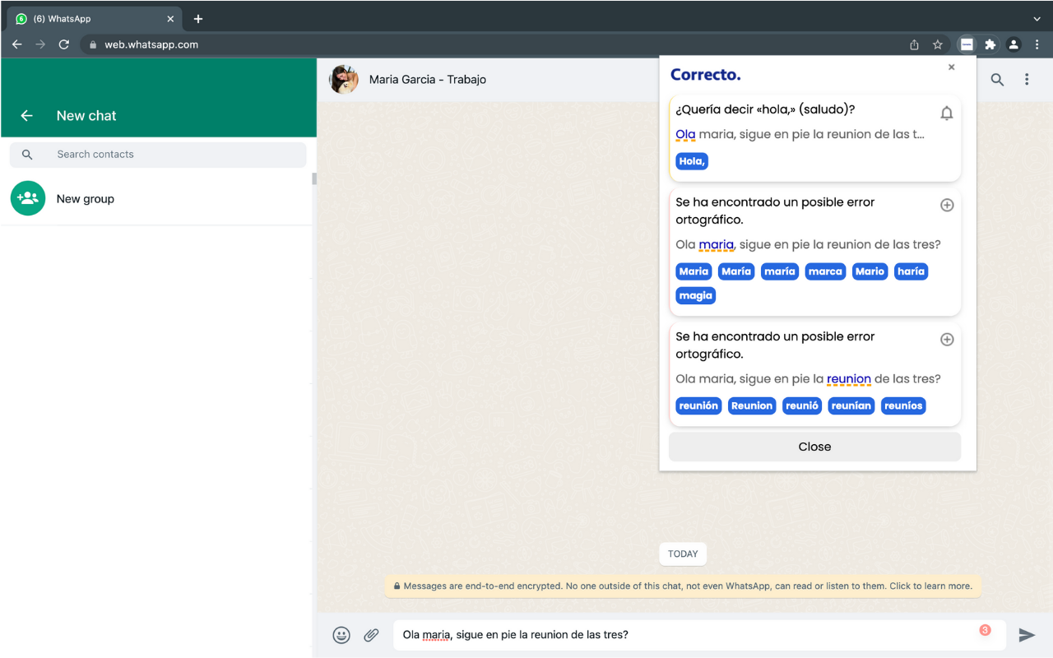Apply the lowercase "maría" suggestion

coord(780,271)
